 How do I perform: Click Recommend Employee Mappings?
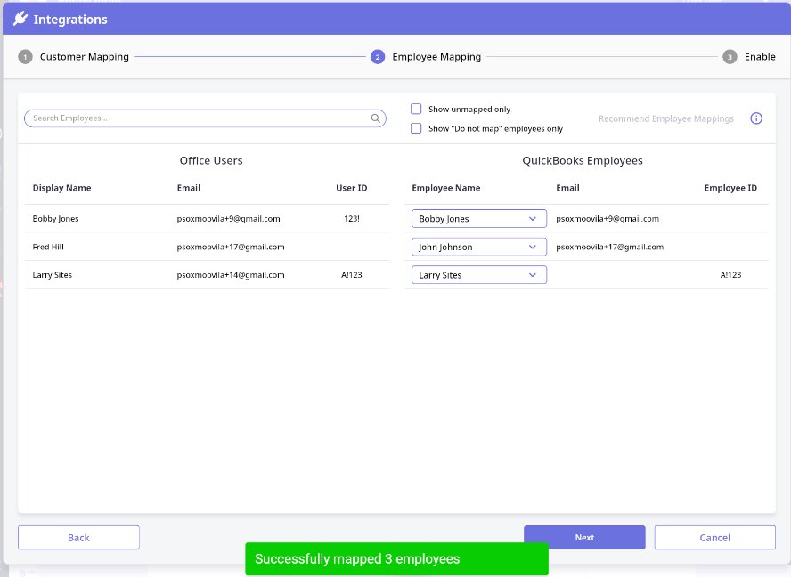665,118
